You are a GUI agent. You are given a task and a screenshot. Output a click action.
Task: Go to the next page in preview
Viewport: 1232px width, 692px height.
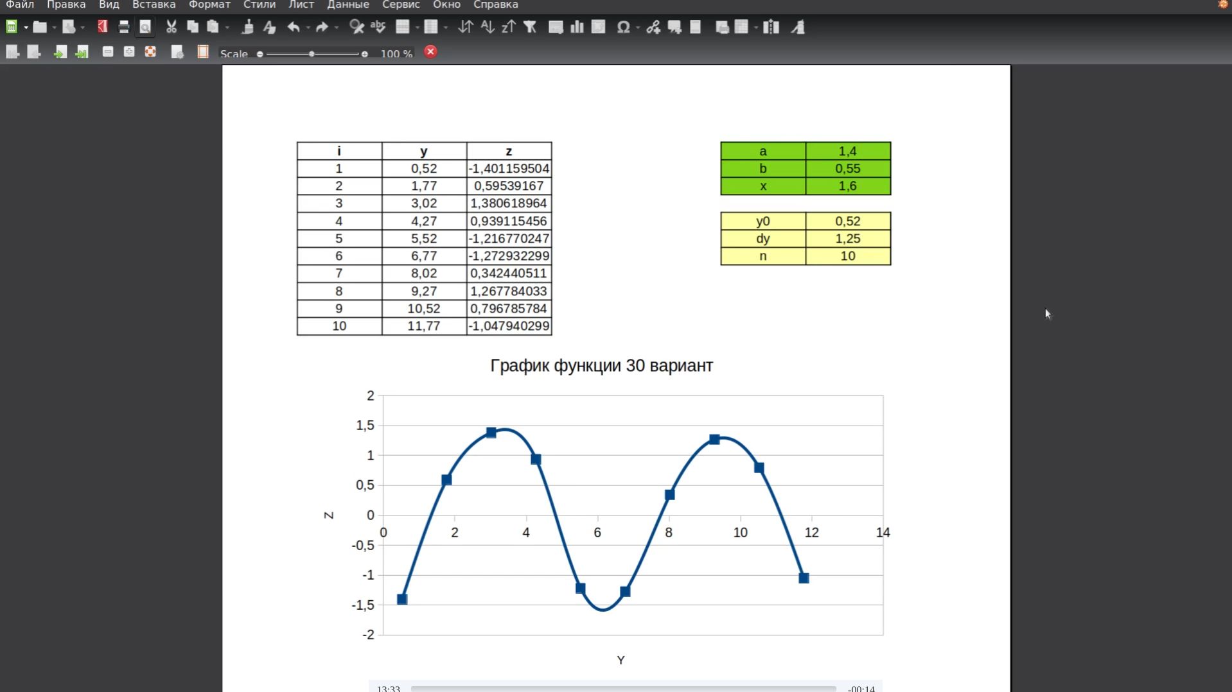coord(60,52)
